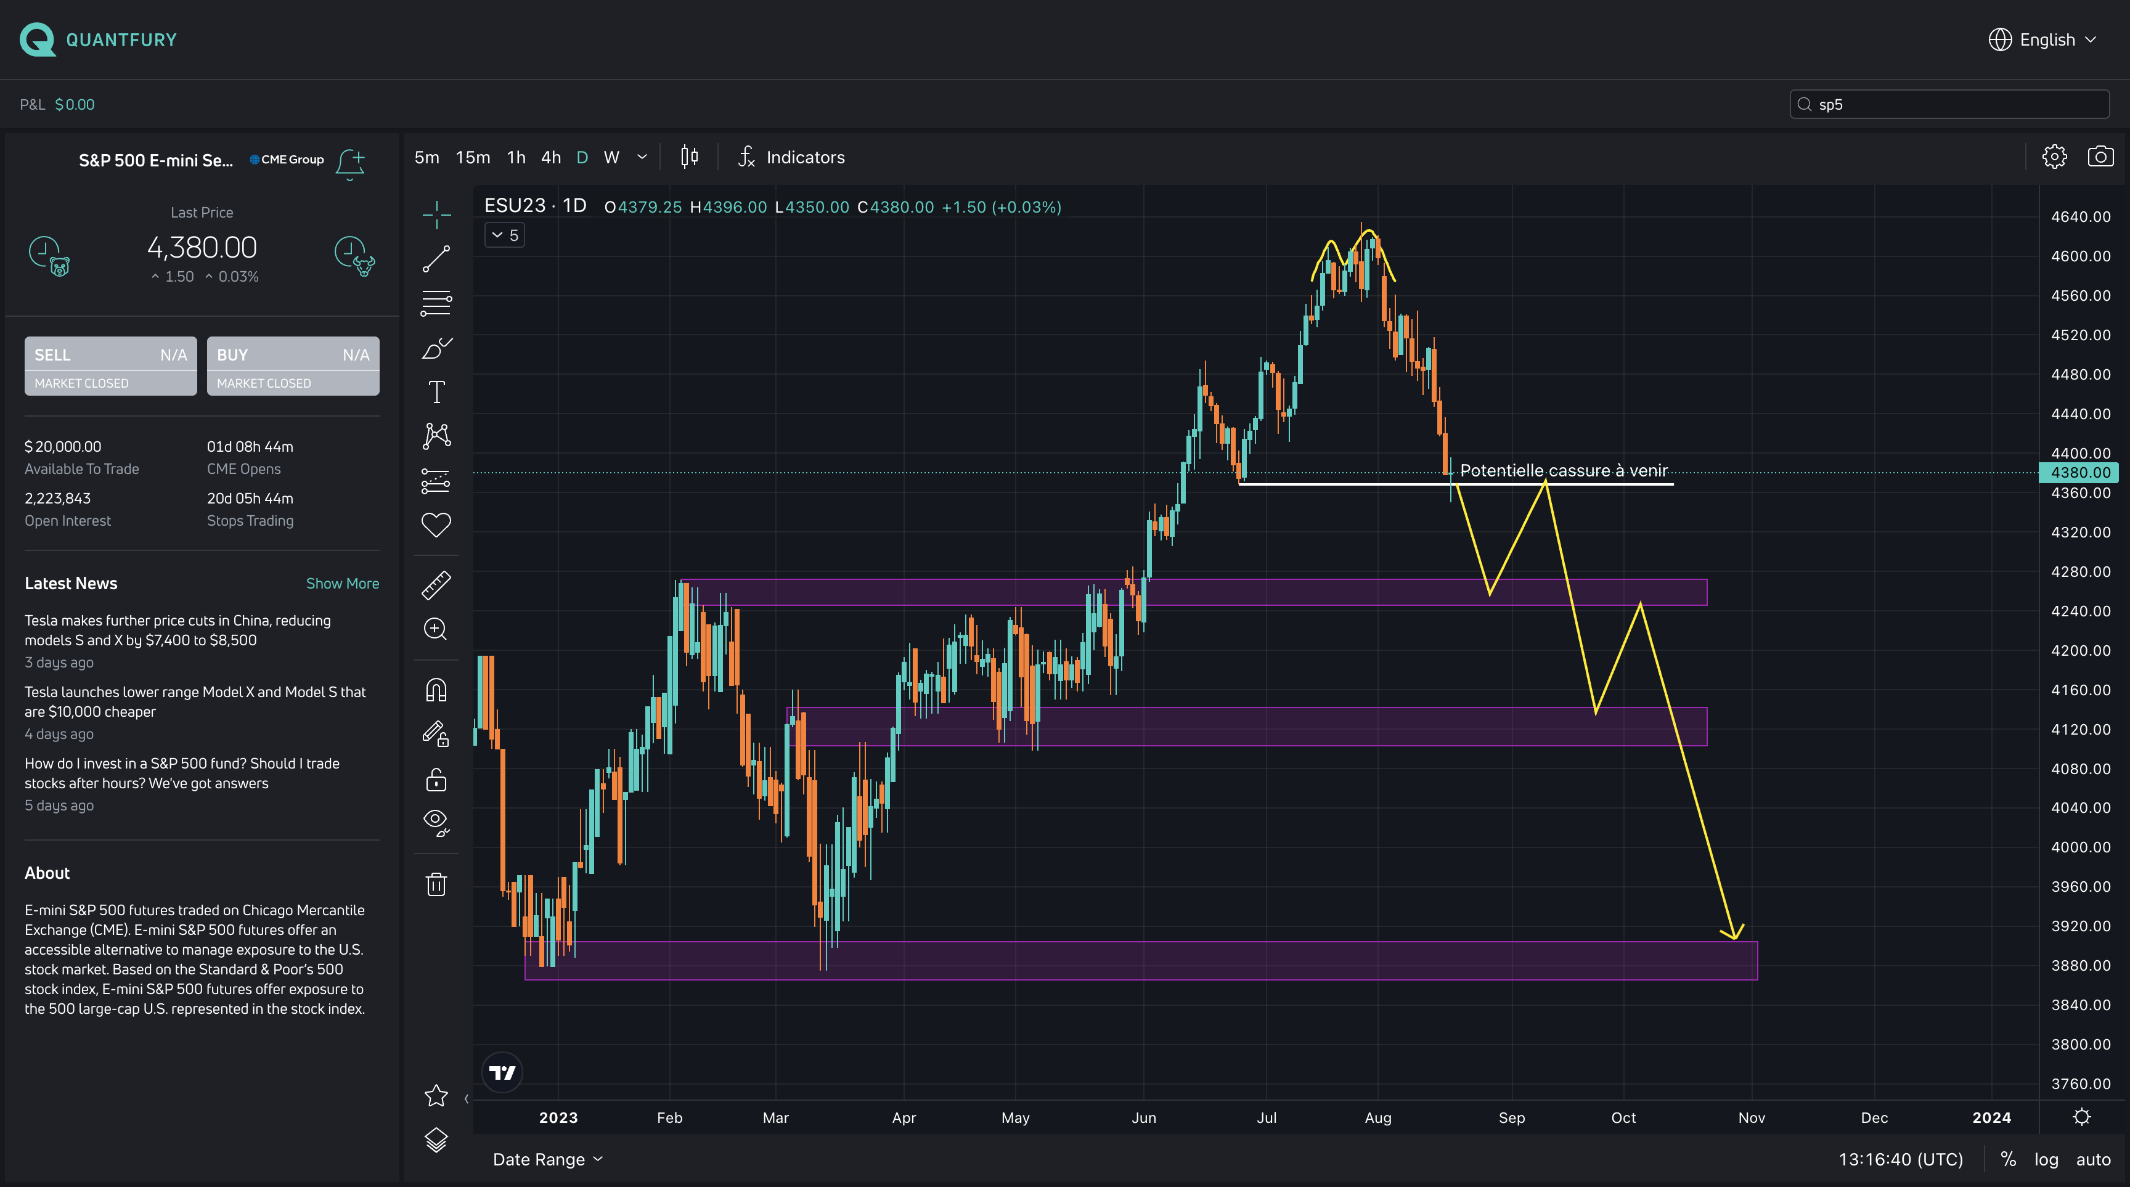The image size is (2130, 1187).
Task: Toggle hide all drawings eye icon
Action: click(436, 822)
